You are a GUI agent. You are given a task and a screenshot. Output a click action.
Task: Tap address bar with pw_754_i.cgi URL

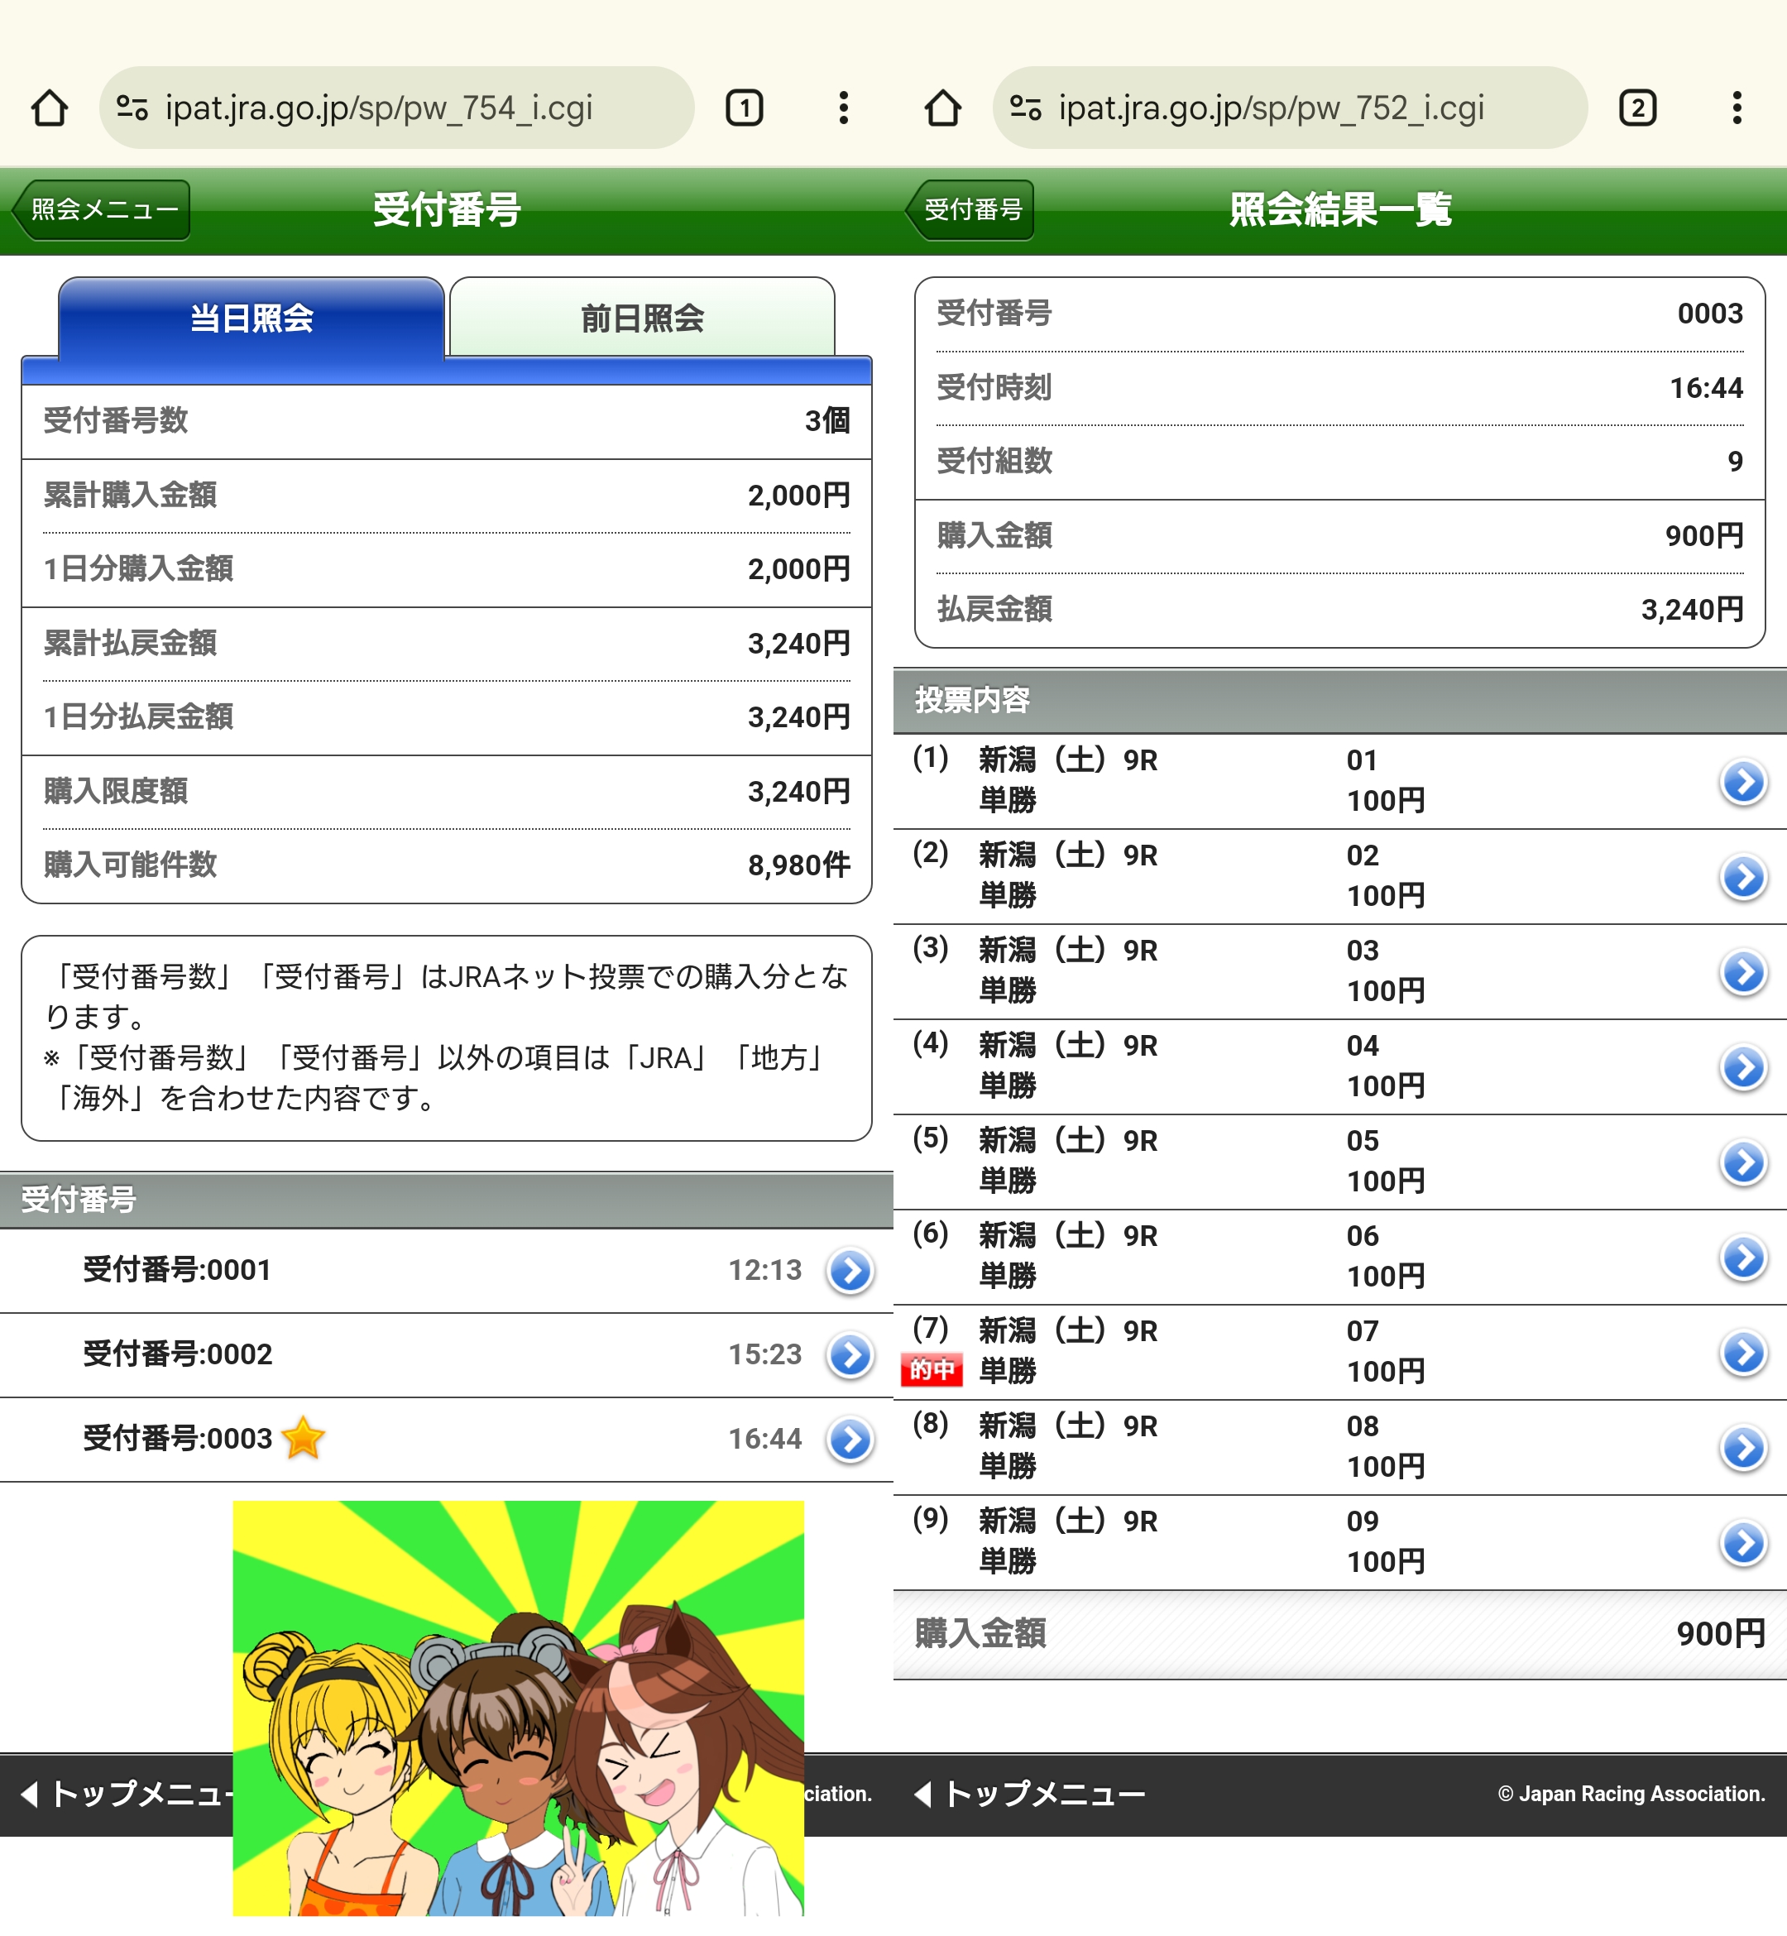(x=396, y=108)
